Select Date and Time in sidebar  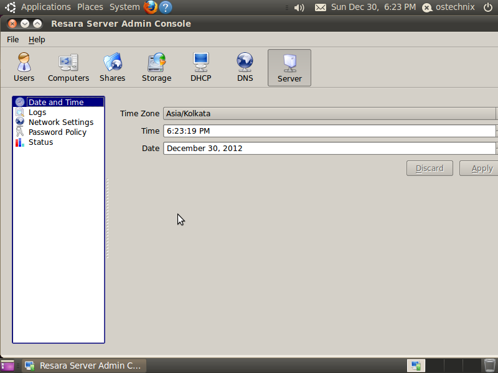point(59,102)
